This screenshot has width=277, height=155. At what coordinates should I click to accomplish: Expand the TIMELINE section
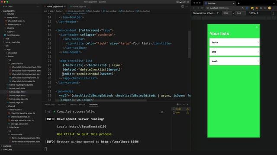click(8, 149)
